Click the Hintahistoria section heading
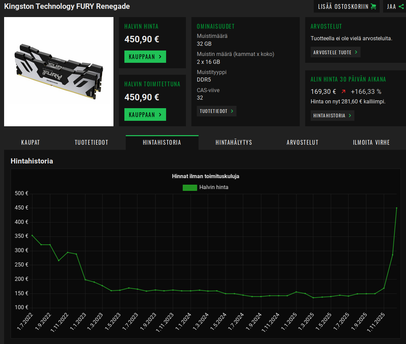Viewport: 406px width, 344px height. pos(32,161)
